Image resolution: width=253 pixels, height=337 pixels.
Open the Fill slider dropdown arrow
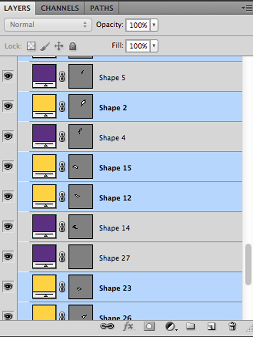(154, 46)
